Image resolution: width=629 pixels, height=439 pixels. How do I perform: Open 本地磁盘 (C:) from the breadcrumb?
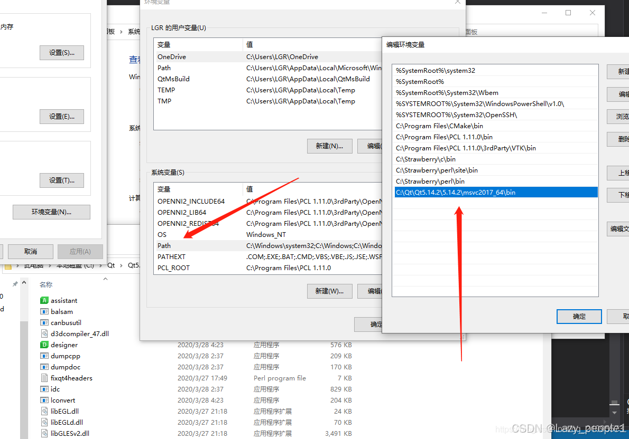point(74,265)
